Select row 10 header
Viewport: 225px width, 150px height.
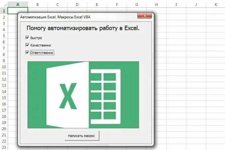4,67
